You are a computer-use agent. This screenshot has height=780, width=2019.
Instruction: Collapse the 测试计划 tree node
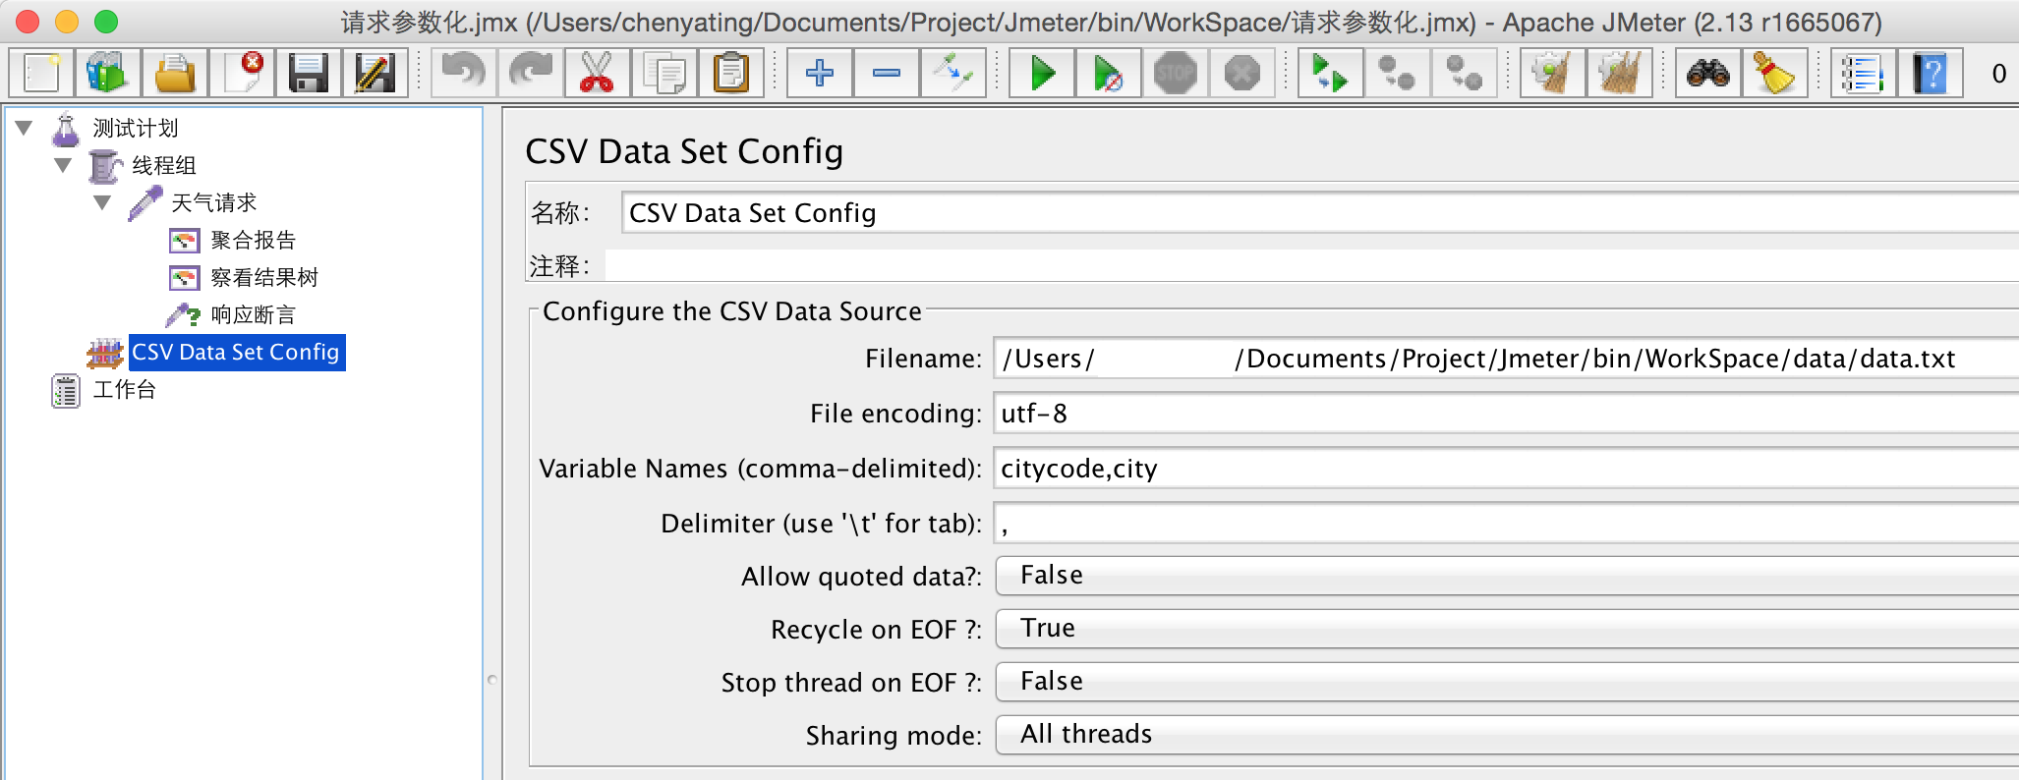pyautogui.click(x=25, y=128)
